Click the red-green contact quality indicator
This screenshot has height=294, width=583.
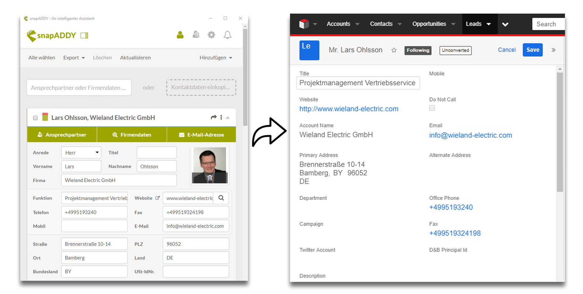click(x=45, y=117)
